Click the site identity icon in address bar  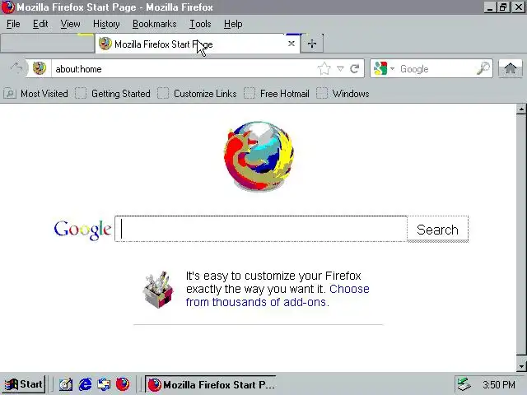tap(39, 68)
